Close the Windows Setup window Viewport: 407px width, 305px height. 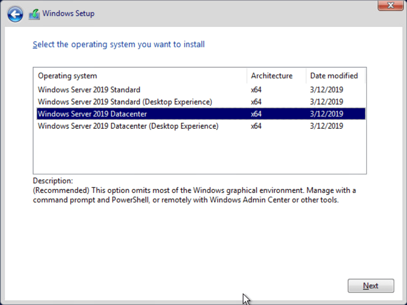click(x=390, y=6)
